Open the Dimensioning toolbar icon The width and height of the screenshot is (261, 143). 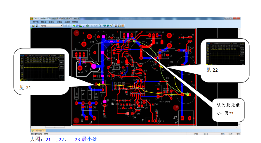click(81, 26)
